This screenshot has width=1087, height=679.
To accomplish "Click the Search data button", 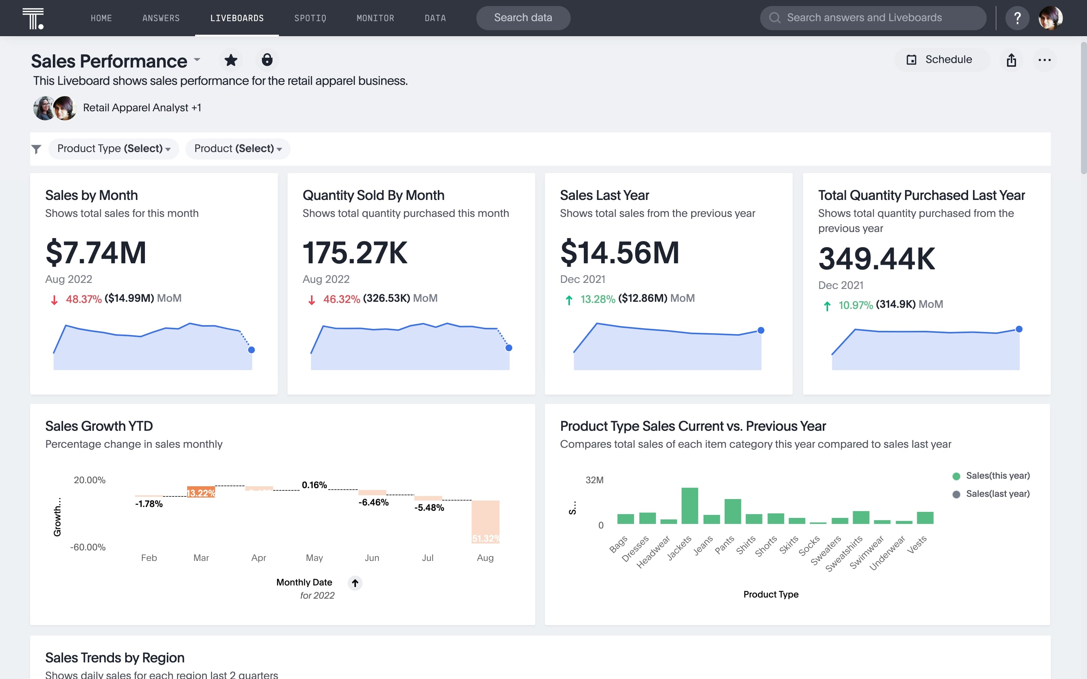I will click(523, 17).
